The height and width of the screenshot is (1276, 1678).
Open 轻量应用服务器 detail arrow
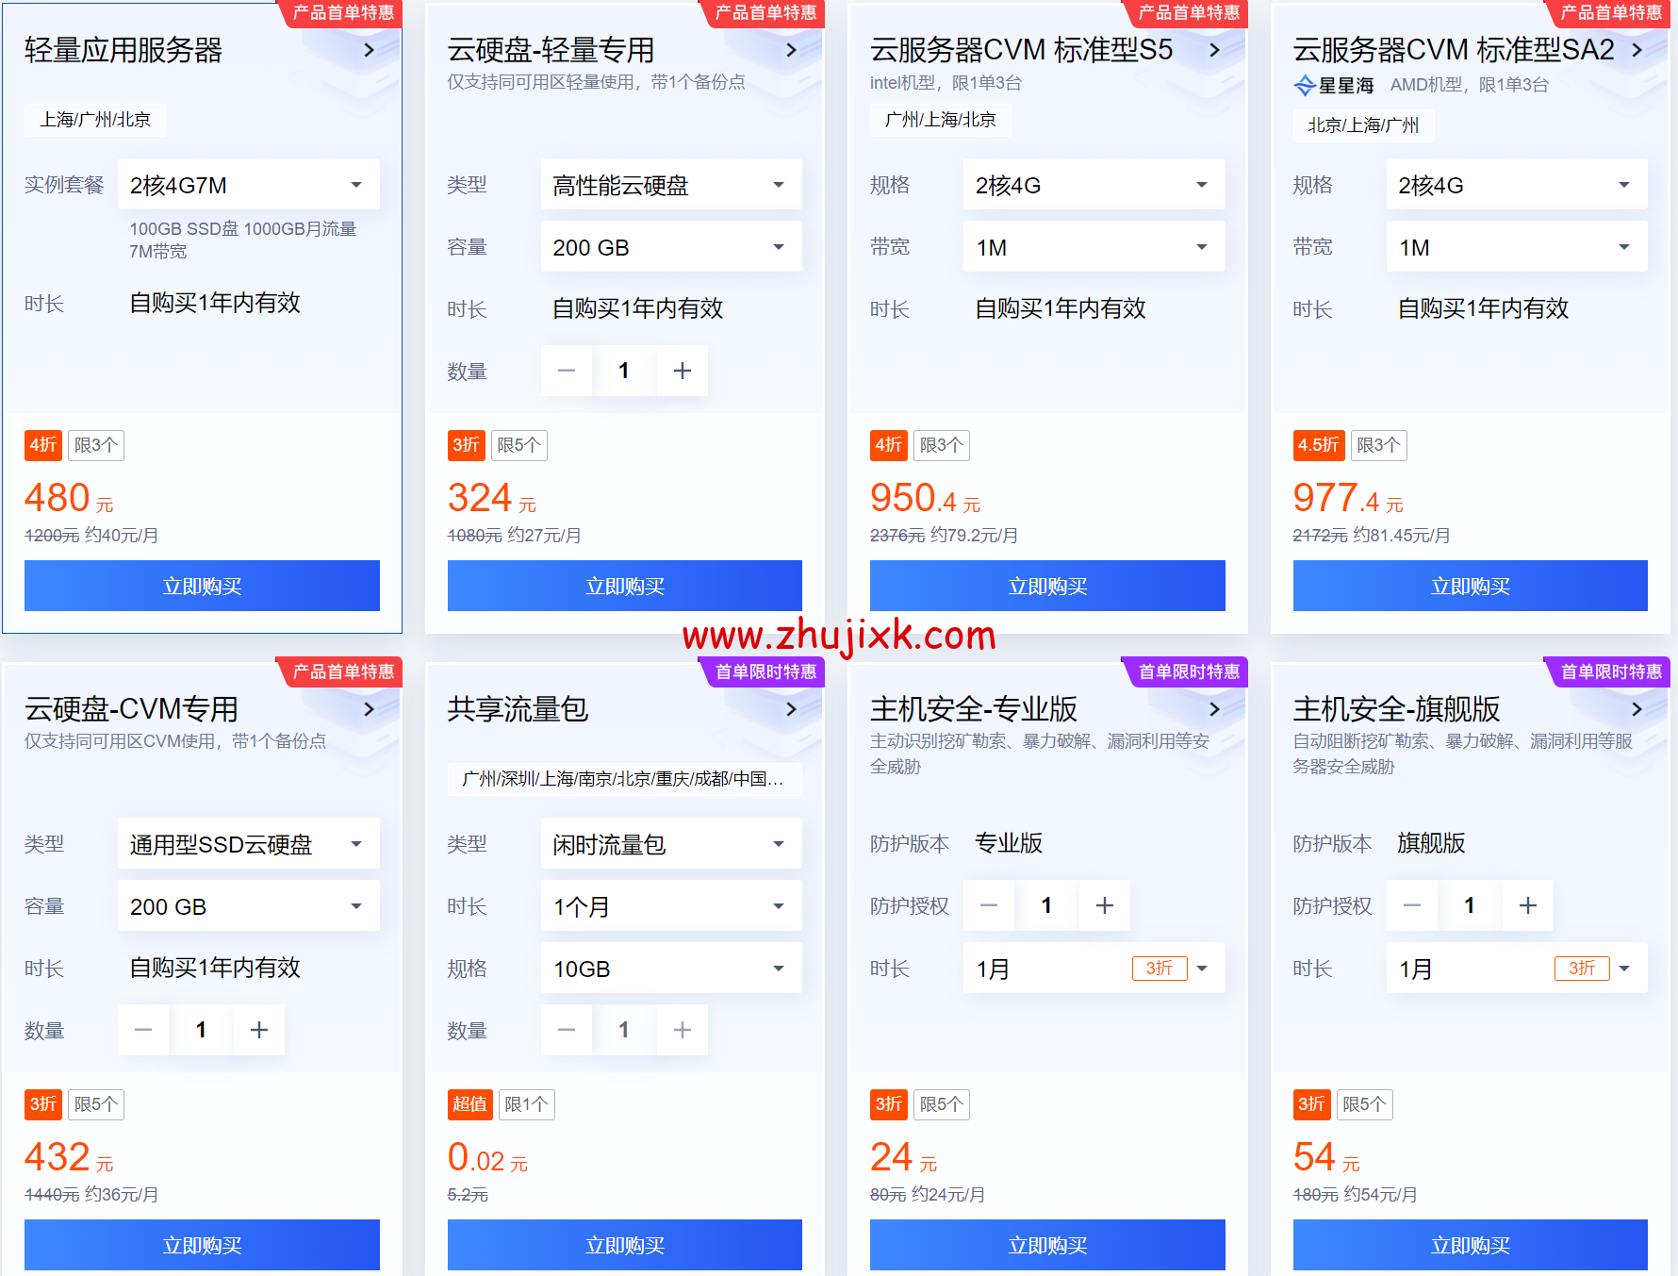[369, 50]
